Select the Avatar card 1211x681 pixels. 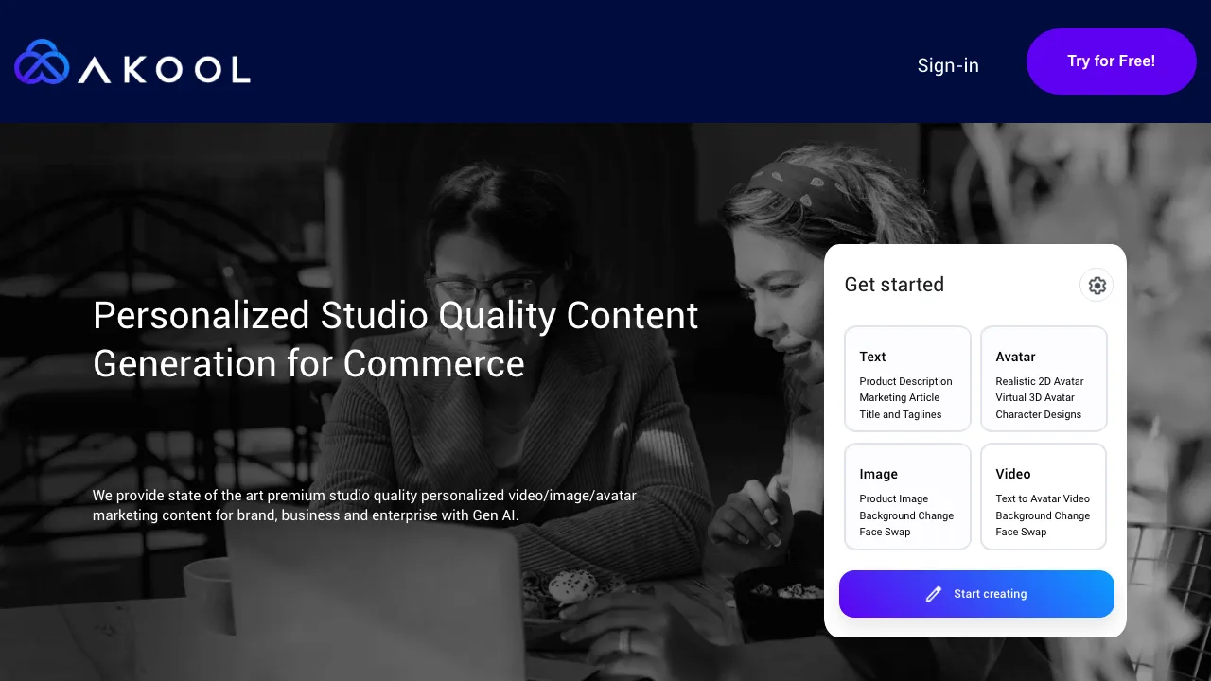point(1044,378)
